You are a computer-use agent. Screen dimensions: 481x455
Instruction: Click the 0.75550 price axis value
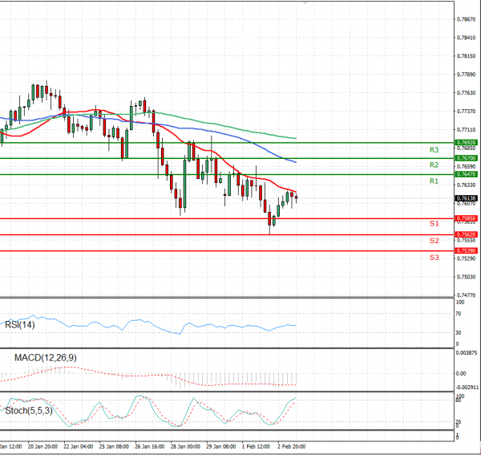(466, 241)
